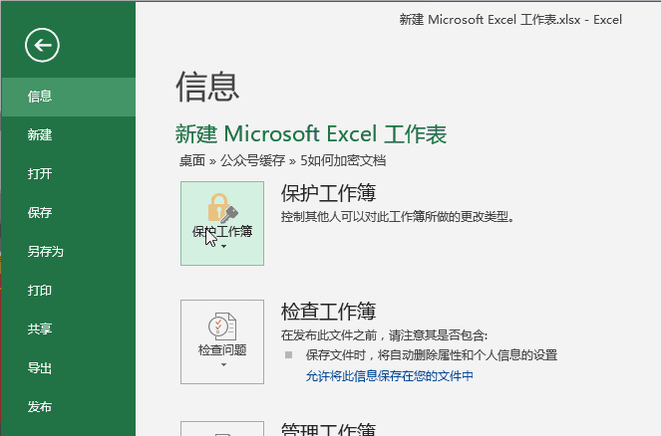Screen dimensions: 661x436
Task: Open the 新建 page
Action: (68, 135)
